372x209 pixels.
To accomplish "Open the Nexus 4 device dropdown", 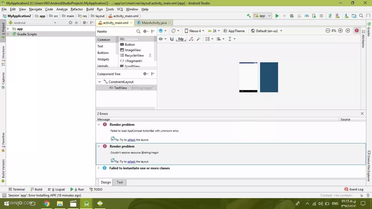I will coord(194,31).
